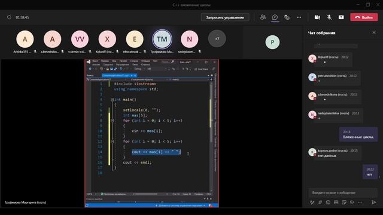Open the sticker picker icon
383x215 pixels.
pos(344,202)
